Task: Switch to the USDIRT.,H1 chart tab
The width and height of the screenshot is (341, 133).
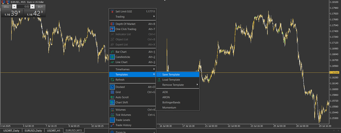Action: coord(54,131)
